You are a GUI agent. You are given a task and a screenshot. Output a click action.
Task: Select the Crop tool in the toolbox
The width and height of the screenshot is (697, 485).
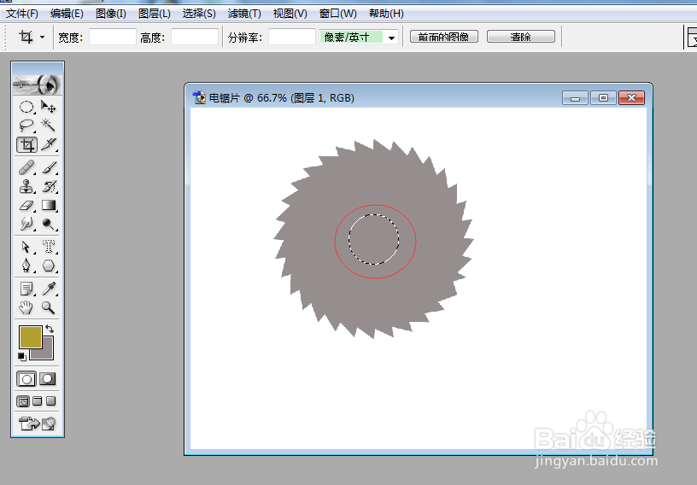[x=26, y=144]
